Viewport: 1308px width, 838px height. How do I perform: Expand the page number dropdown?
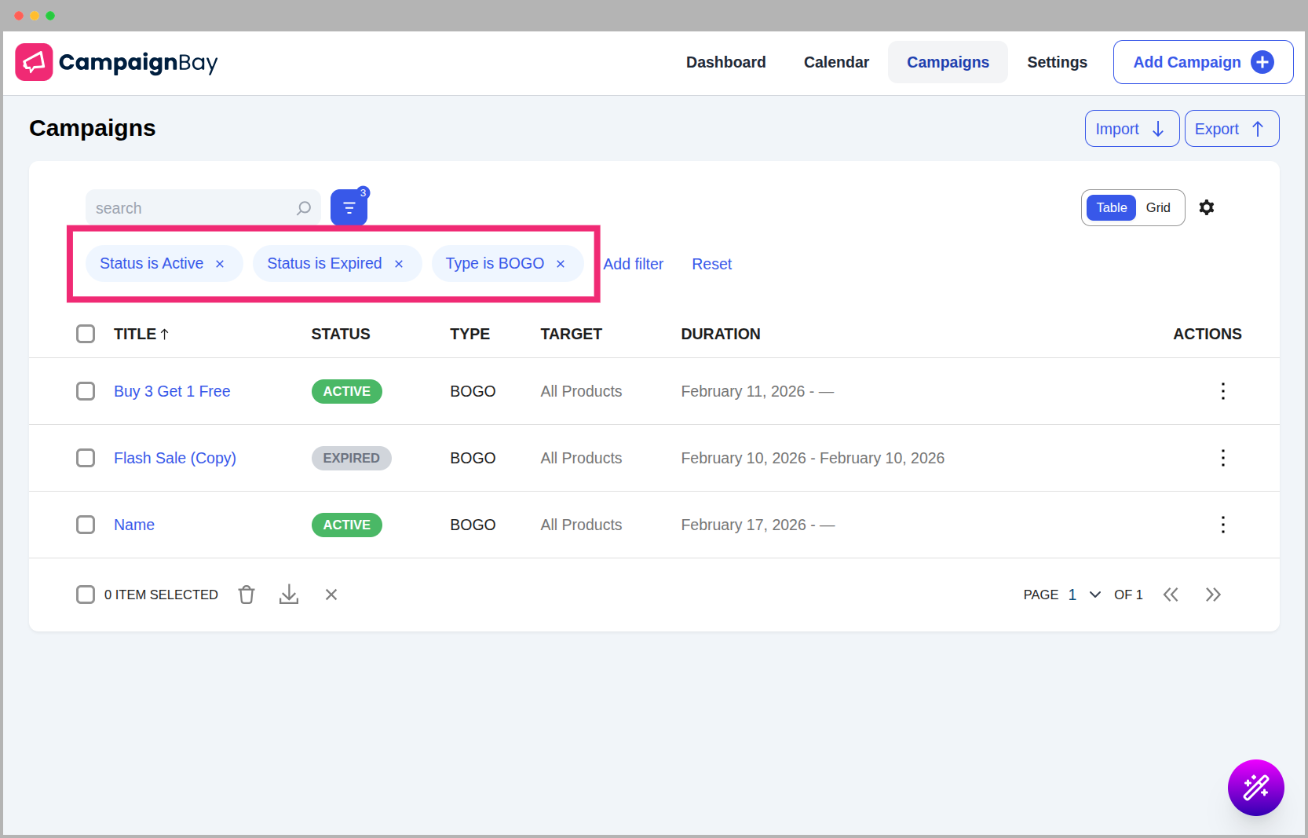click(1094, 595)
